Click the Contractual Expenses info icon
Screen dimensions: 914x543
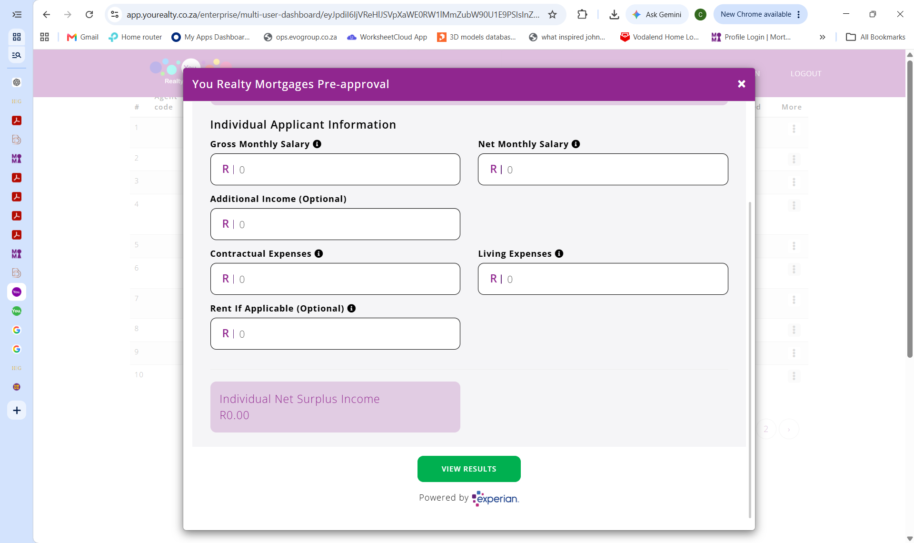pyautogui.click(x=318, y=253)
